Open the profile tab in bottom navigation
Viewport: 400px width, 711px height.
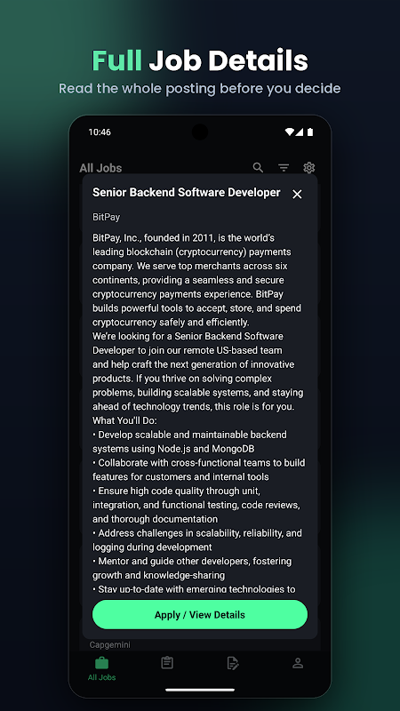298,663
